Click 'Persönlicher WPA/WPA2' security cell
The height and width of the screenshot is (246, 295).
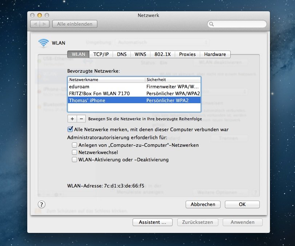(173, 93)
